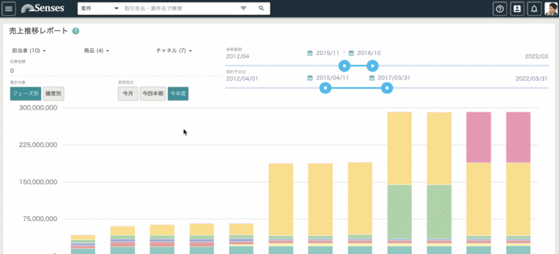Open the hamburger main menu
This screenshot has height=254, width=559.
pos(8,9)
